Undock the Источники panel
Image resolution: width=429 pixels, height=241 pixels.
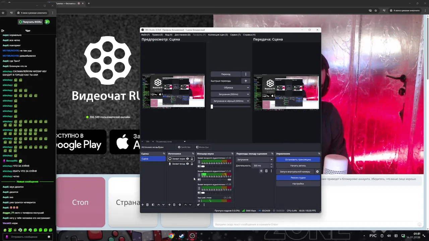[x=193, y=154]
